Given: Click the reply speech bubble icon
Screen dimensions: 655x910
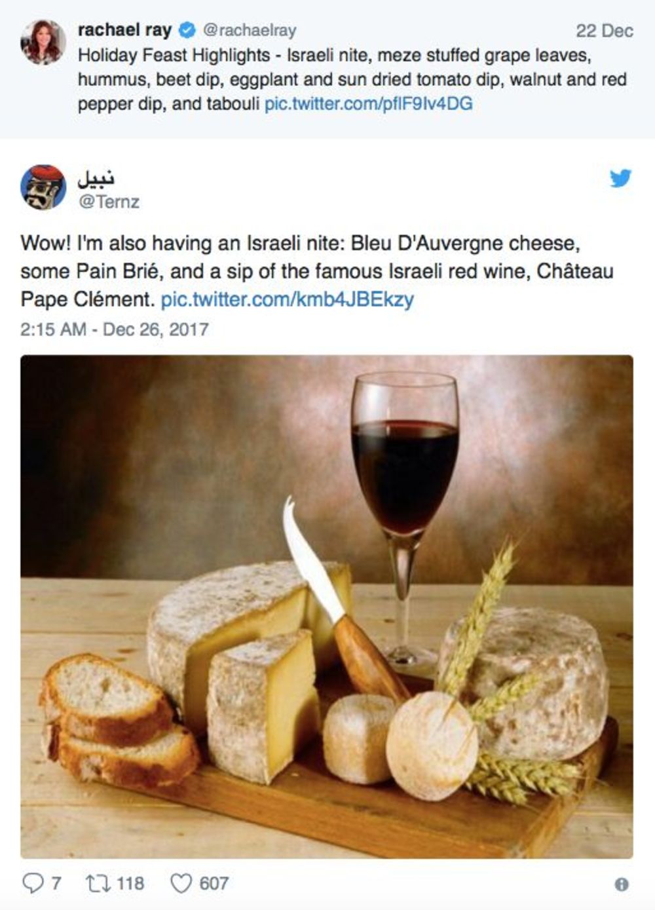Looking at the screenshot, I should [32, 884].
